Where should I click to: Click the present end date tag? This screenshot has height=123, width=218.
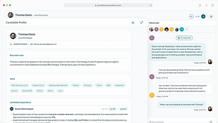(x=123, y=109)
